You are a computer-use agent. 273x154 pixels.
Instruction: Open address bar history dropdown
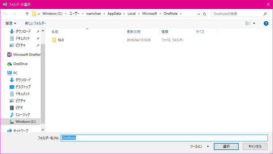click(199, 14)
